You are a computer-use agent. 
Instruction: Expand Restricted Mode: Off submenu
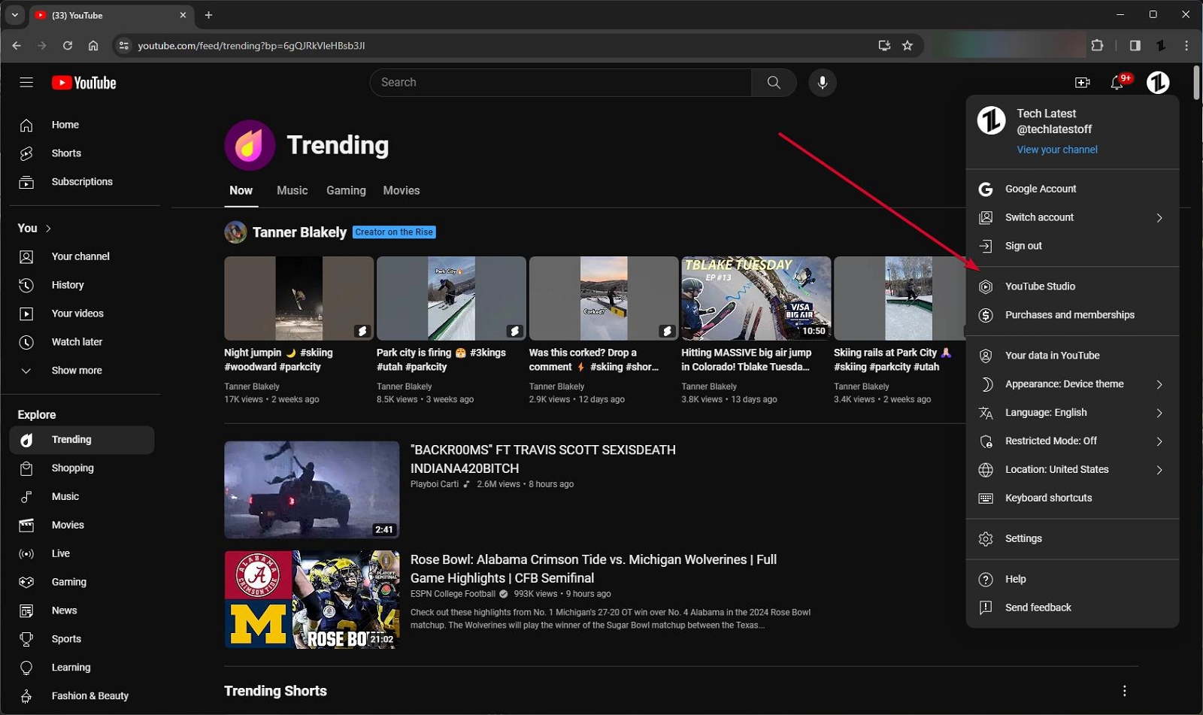1072,441
